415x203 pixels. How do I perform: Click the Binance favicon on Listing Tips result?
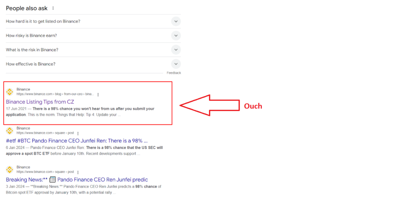click(10, 92)
